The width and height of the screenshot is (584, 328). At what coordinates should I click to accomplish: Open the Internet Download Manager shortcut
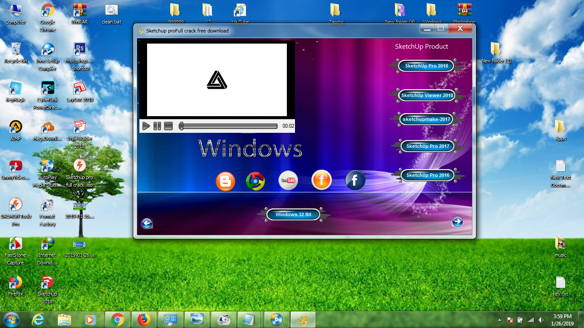point(47,251)
